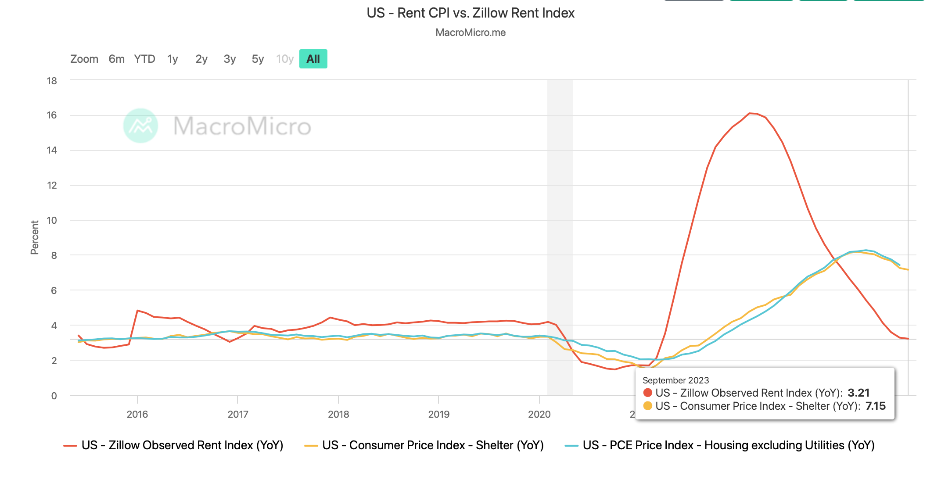Click the yellow legend line swatch
Screen dimensions: 934x487
click(x=311, y=446)
